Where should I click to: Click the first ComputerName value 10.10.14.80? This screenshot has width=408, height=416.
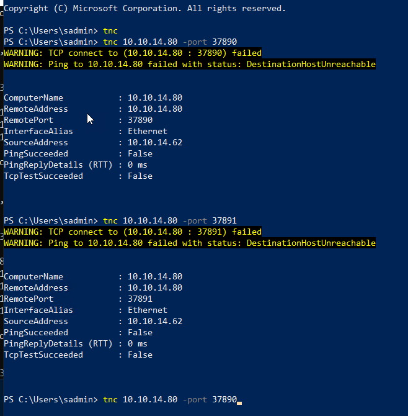point(155,98)
